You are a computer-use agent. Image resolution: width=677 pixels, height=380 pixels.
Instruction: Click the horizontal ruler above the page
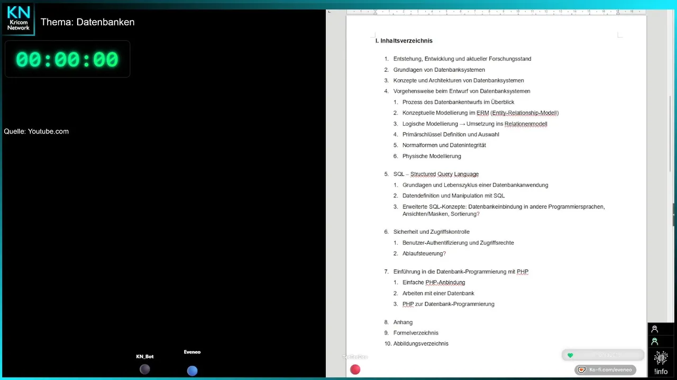click(x=496, y=12)
